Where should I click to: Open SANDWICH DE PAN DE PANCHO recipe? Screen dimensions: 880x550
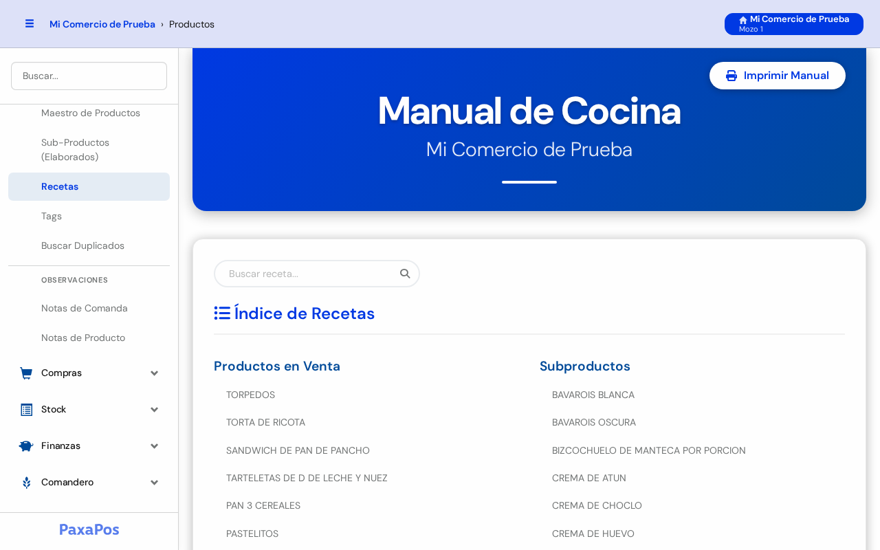(298, 450)
